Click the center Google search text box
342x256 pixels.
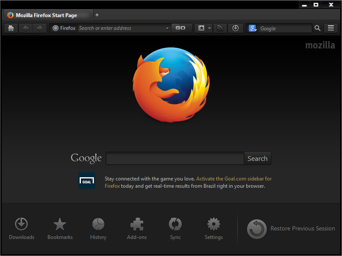[x=175, y=158]
